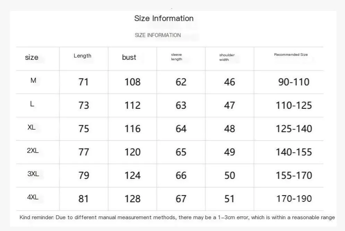Click the 2XL size row label
Viewport: 345px width, 231px height.
click(x=33, y=151)
